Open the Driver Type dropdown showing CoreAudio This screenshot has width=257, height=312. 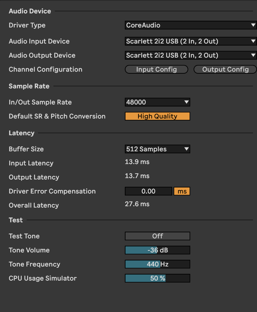tap(191, 25)
